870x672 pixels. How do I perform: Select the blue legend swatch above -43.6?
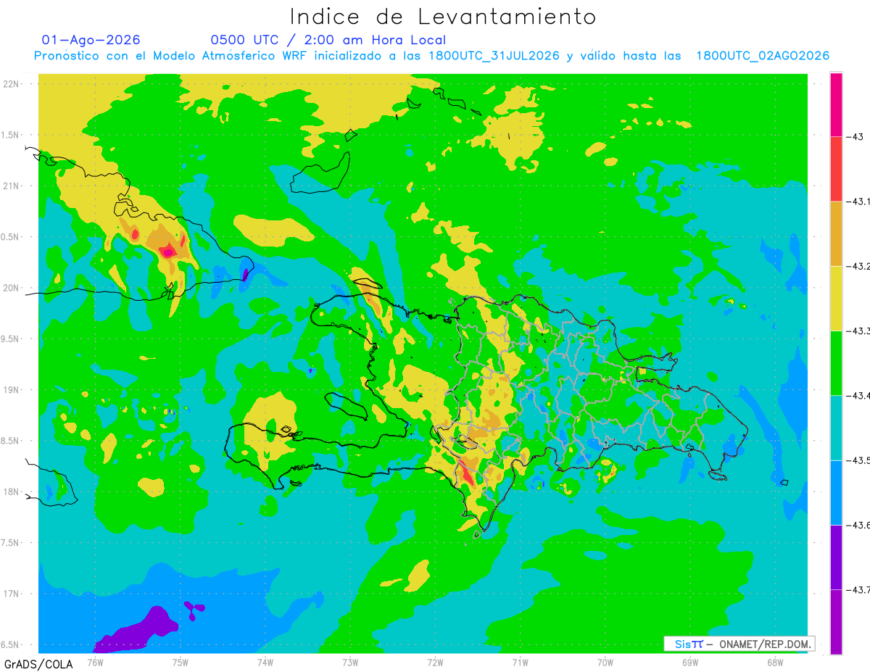(x=836, y=492)
